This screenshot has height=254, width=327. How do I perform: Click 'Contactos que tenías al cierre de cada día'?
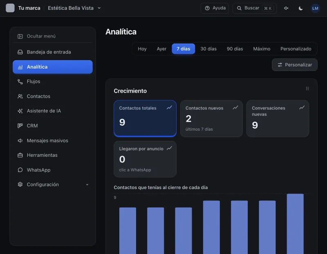point(161,187)
